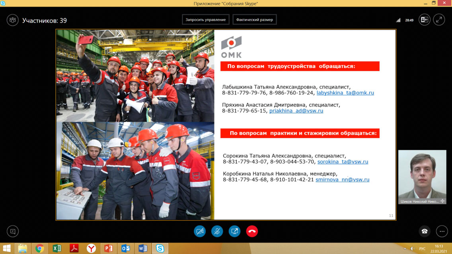Open the priakhina_ad@vsw.ru email link
Screen dimensions: 452x254
(x=296, y=111)
